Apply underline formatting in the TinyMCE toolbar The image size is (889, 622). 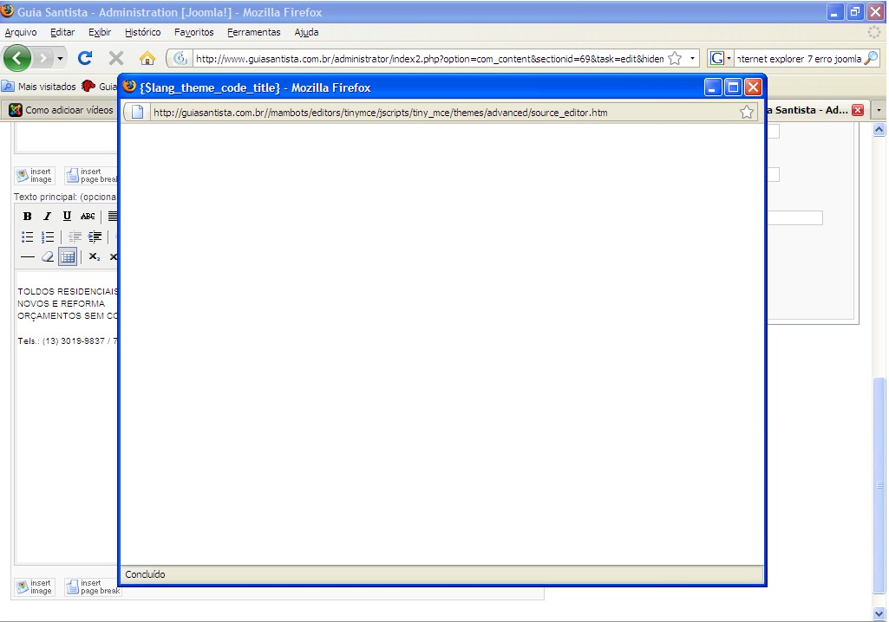point(67,216)
